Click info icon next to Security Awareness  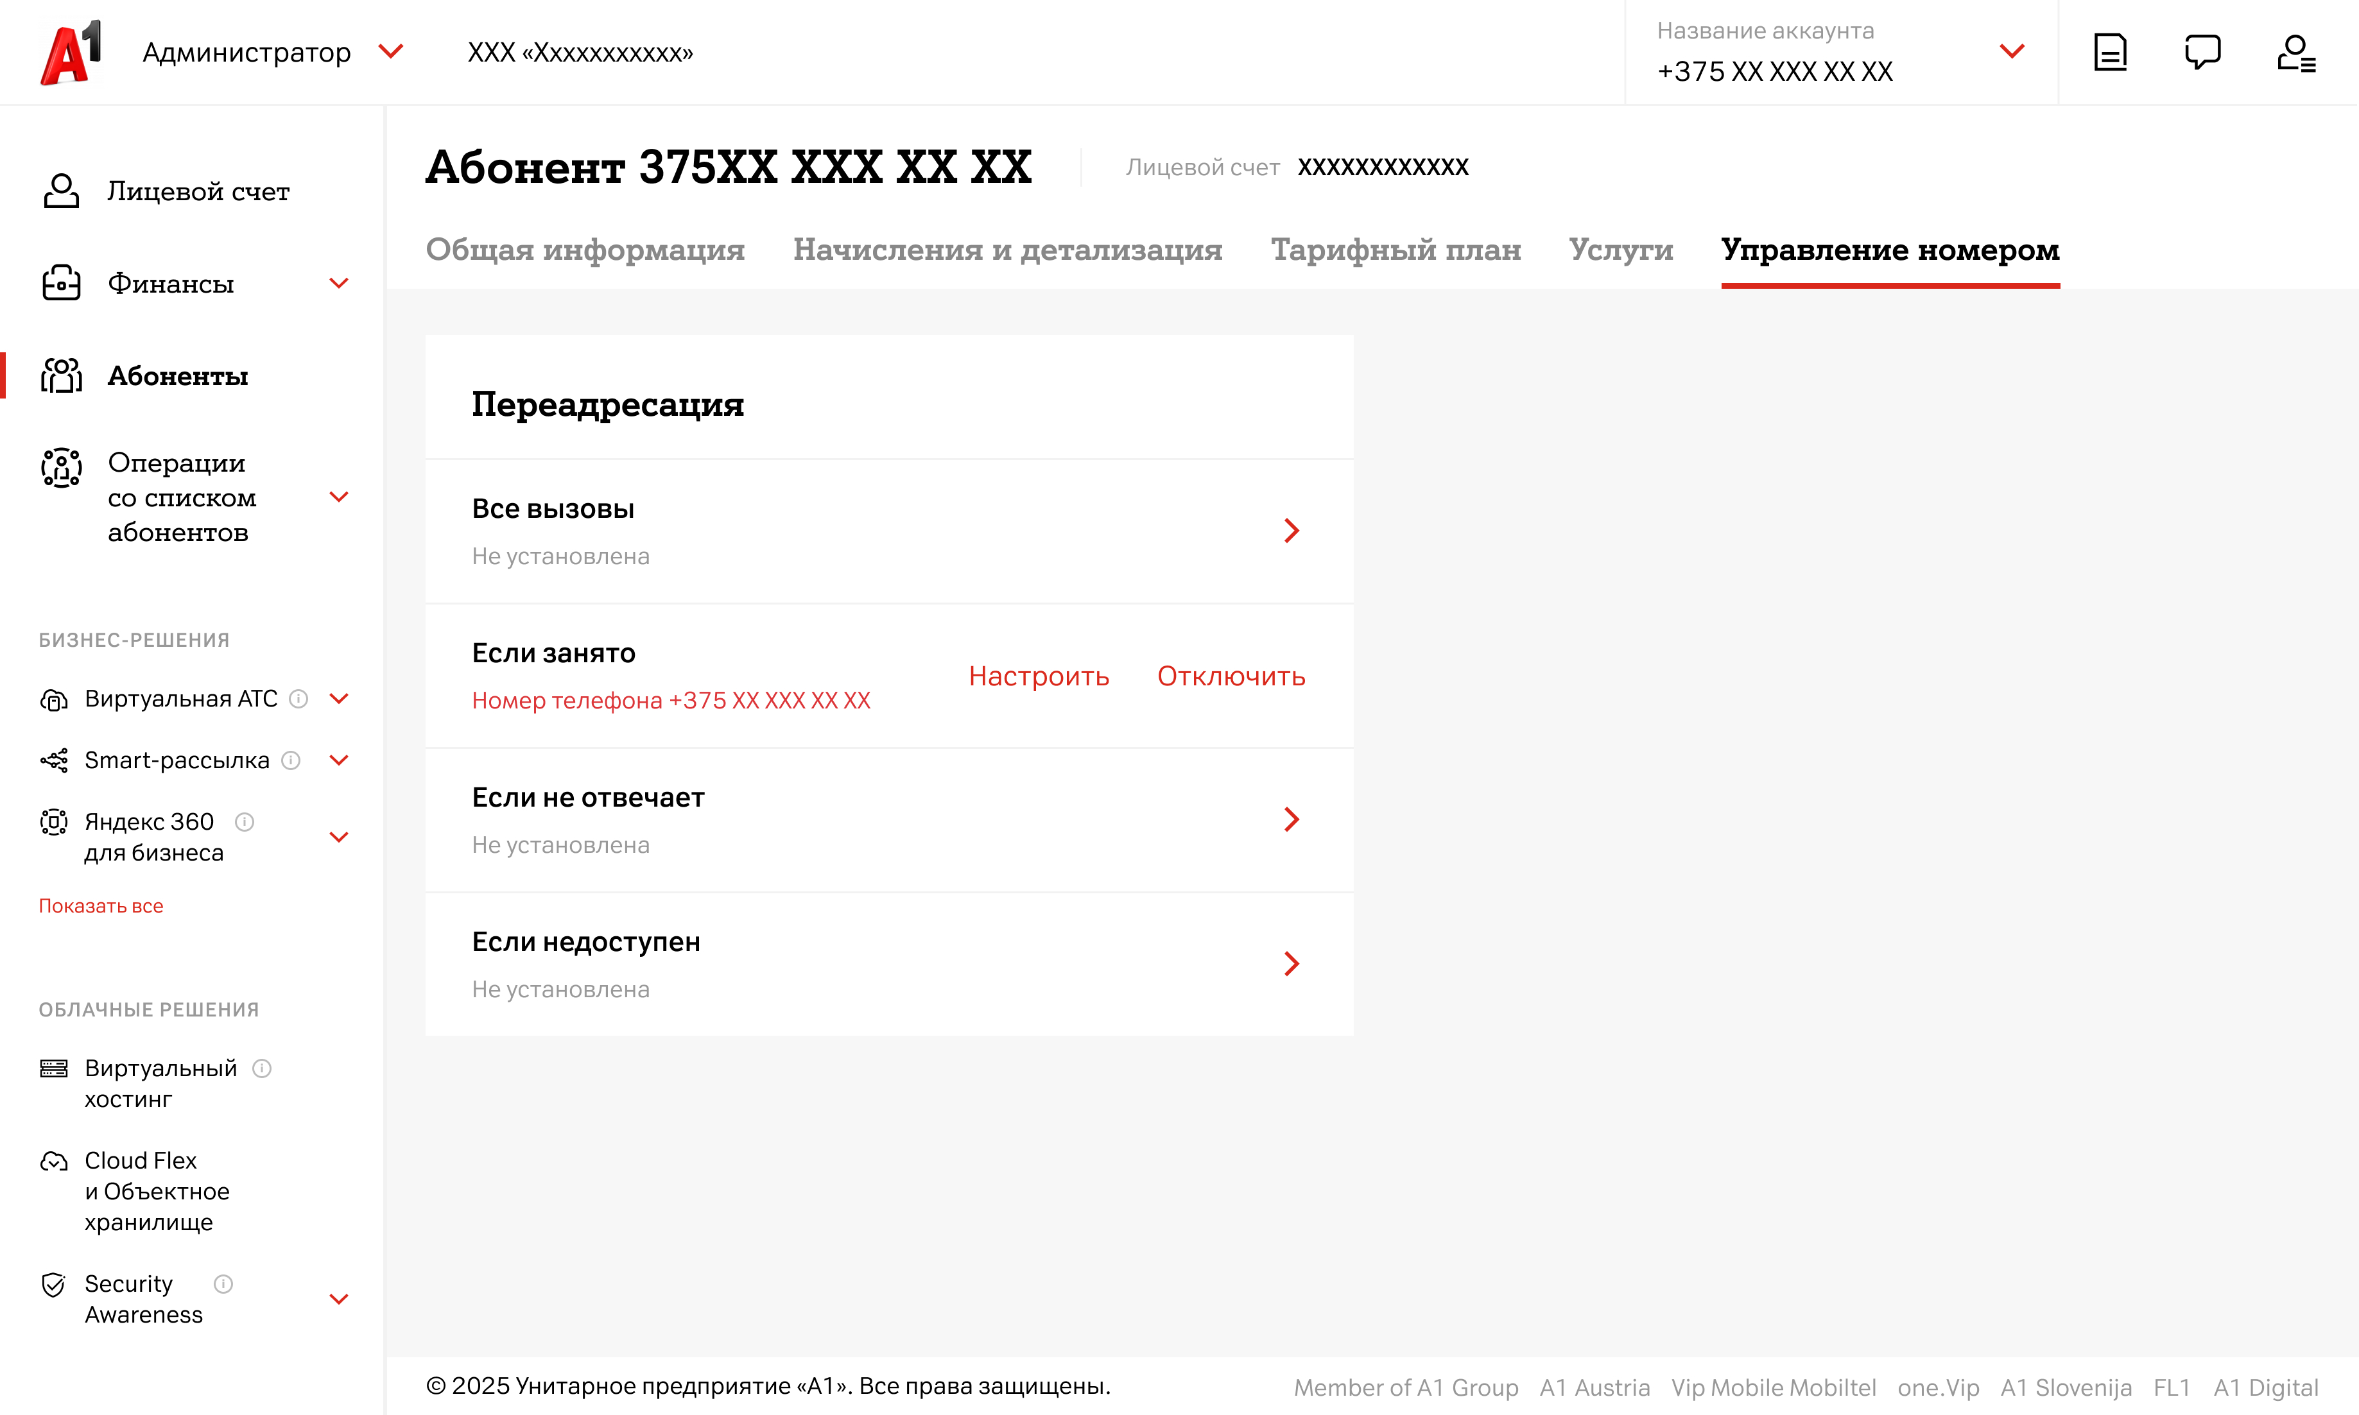tap(223, 1284)
